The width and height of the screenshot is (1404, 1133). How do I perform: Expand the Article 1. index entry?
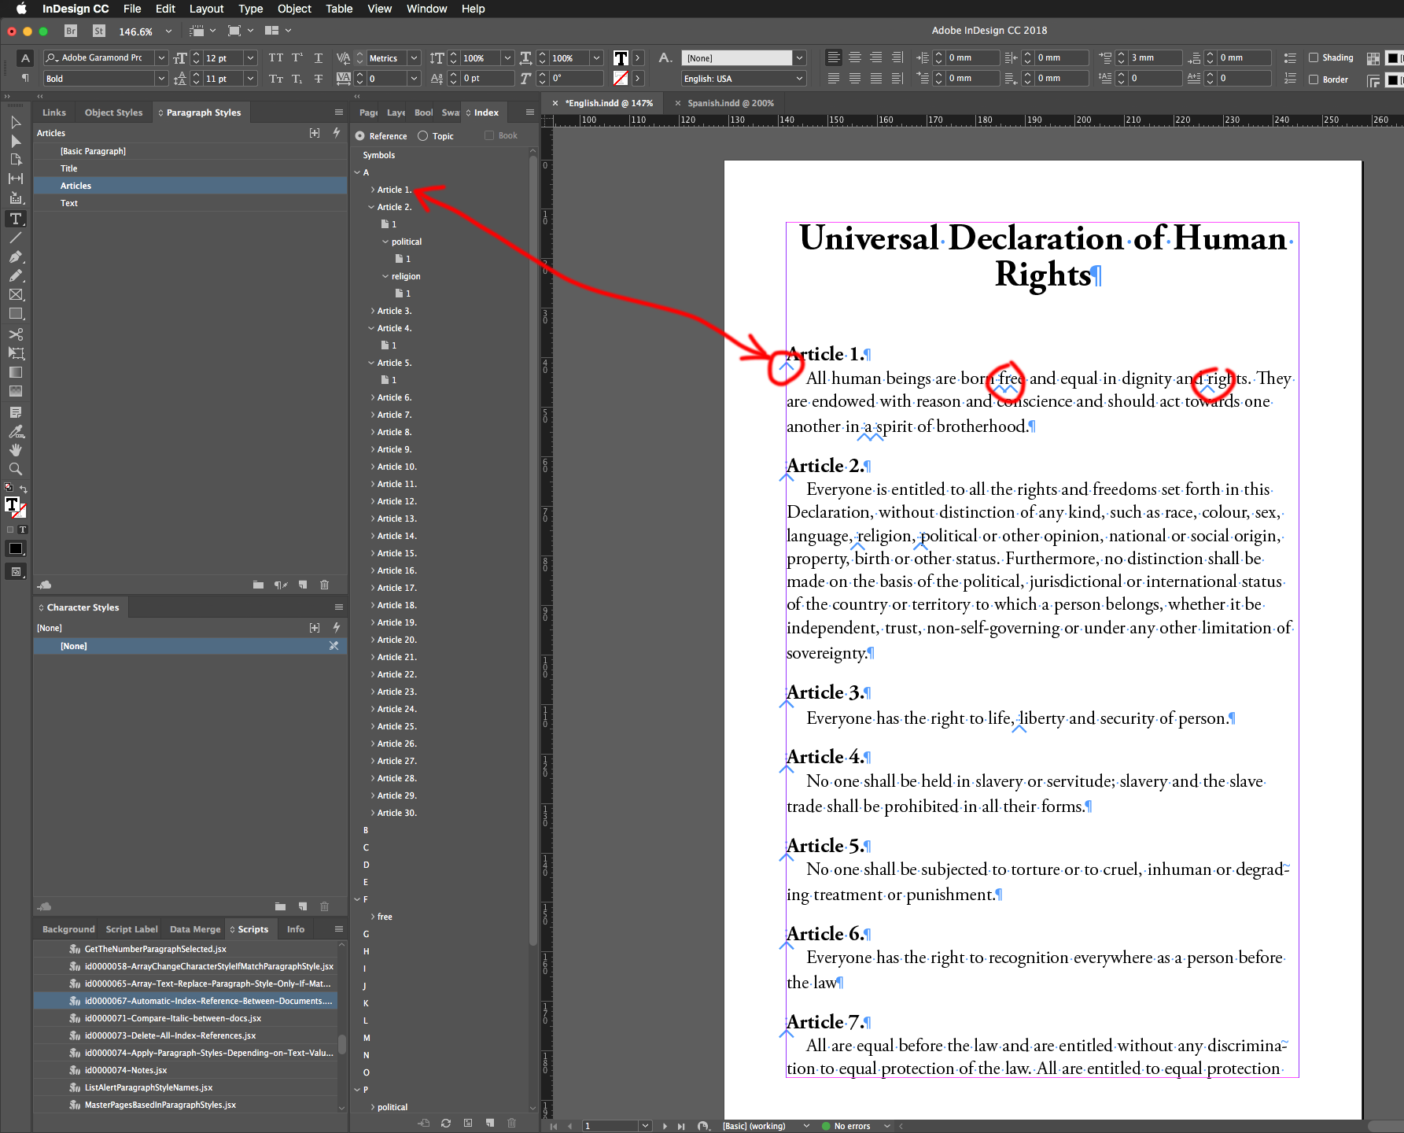[x=372, y=190]
